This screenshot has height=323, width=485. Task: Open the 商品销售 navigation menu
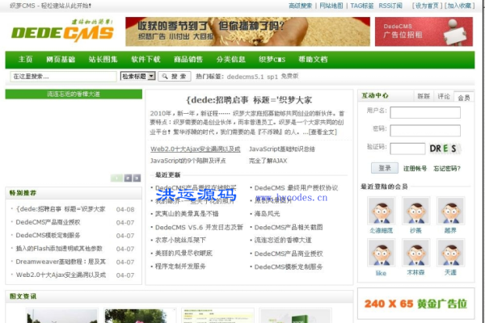click(x=188, y=59)
